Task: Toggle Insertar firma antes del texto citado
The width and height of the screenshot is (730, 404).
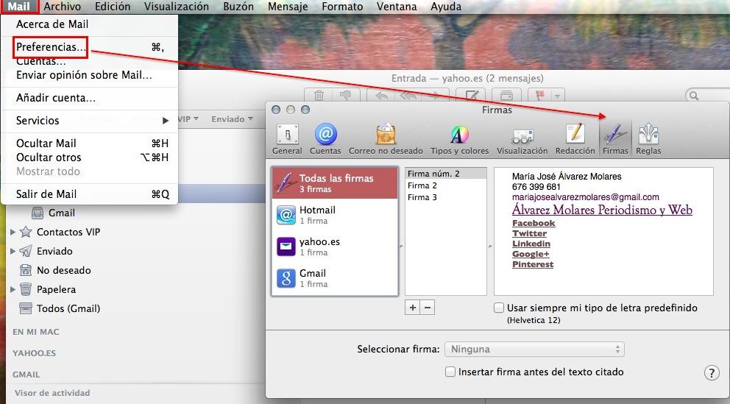Action: (450, 372)
